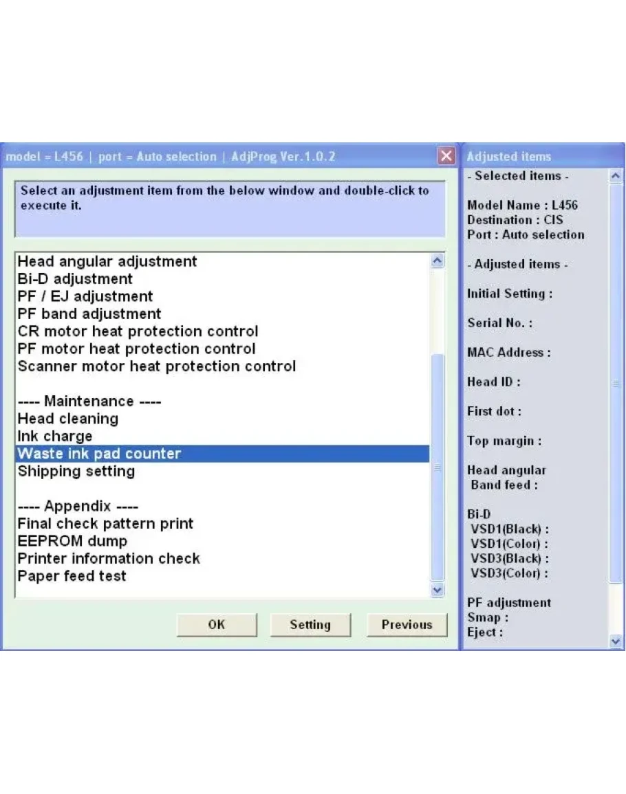The image size is (626, 794).
Task: Select PF band adjustment entry
Action: tap(89, 314)
